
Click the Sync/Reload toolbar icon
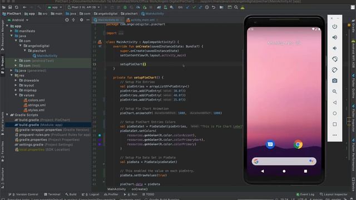point(16,7)
